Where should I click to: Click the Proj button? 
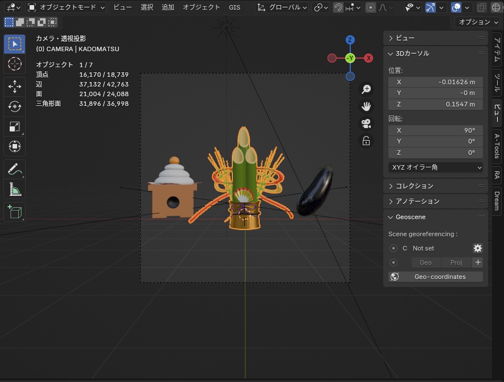click(456, 262)
